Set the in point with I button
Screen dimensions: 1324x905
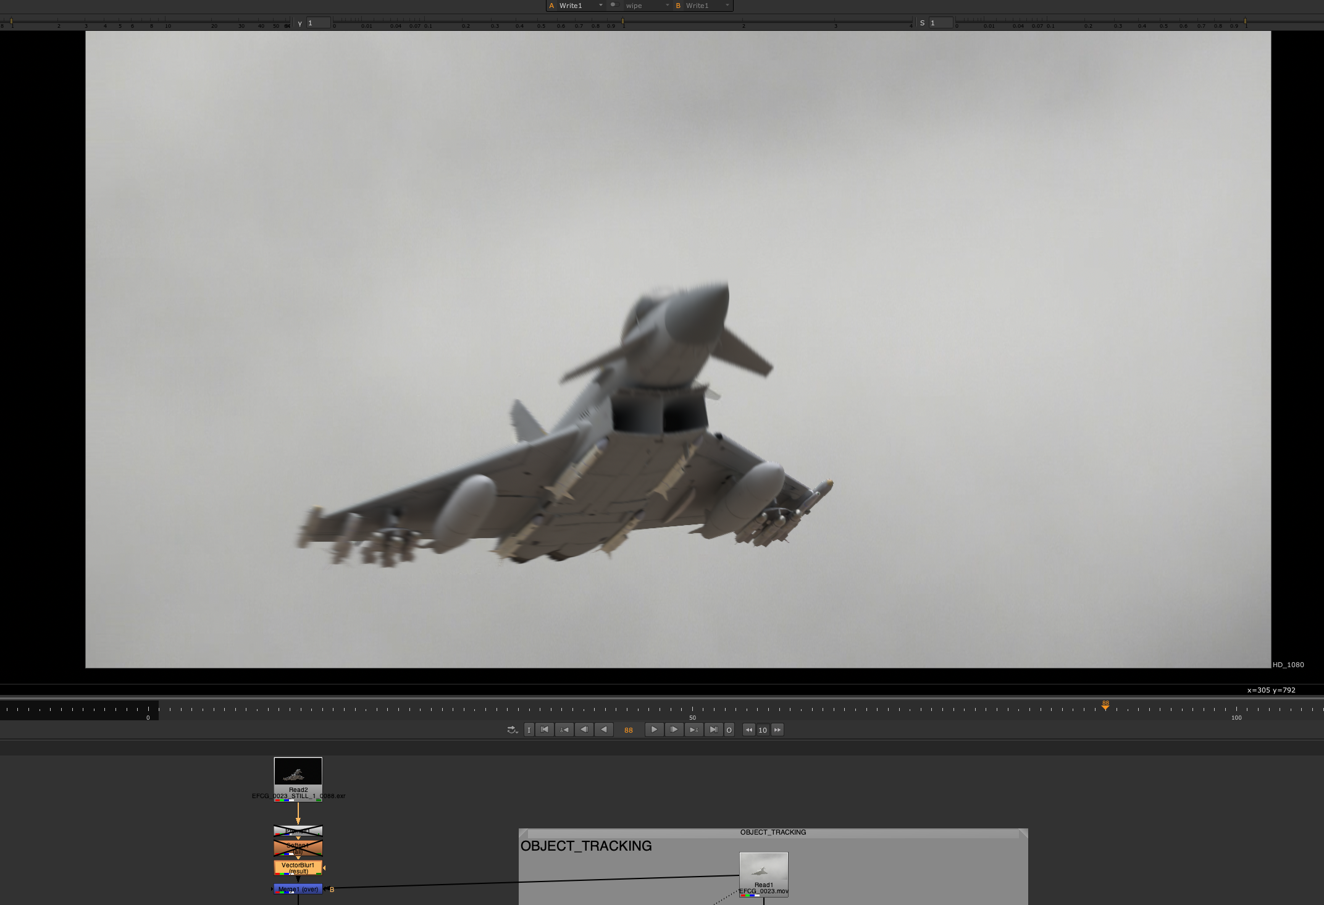[x=529, y=730]
